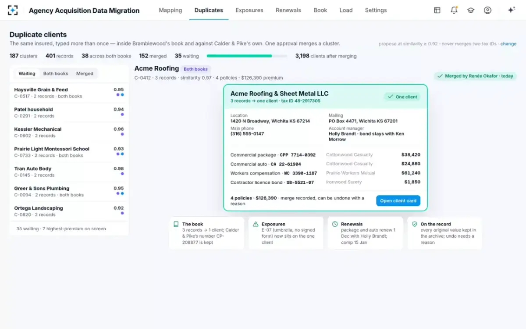The width and height of the screenshot is (526, 329).
Task: Click the One client status badge
Action: click(402, 97)
